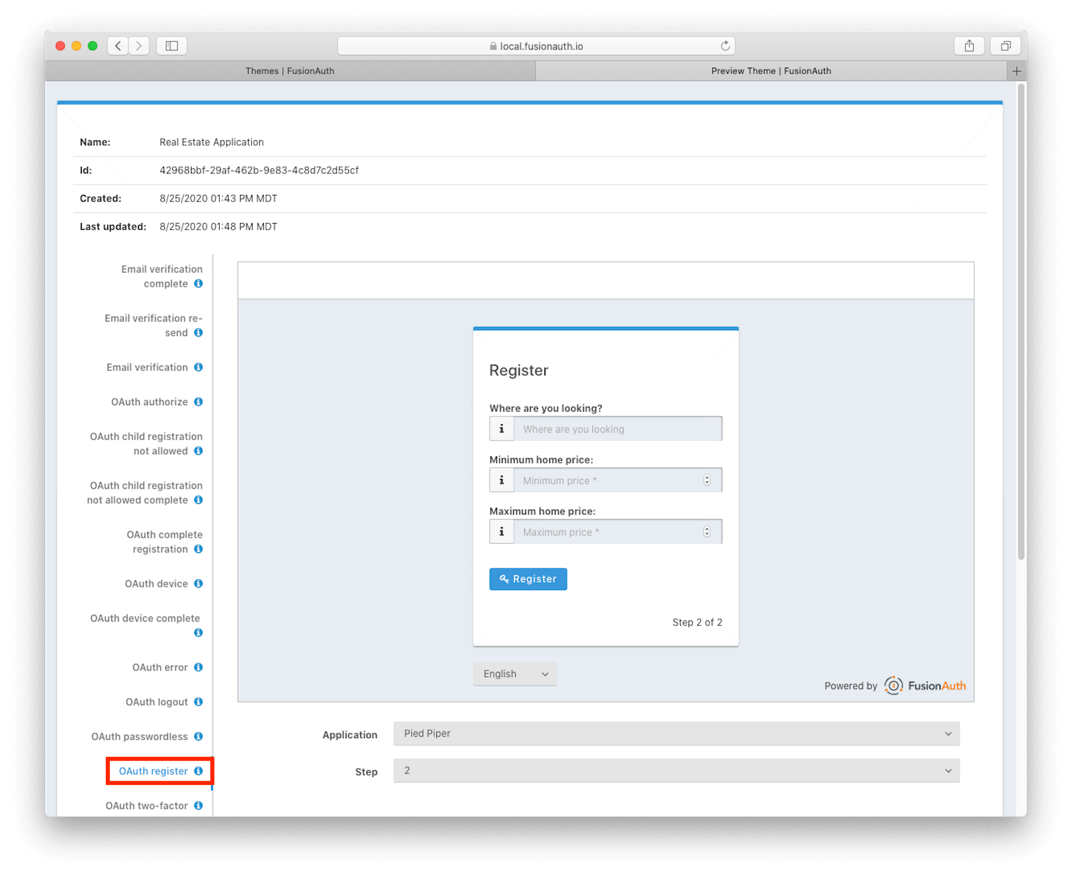Click the Created timestamp value
The height and width of the screenshot is (876, 1072).
pyautogui.click(x=218, y=198)
